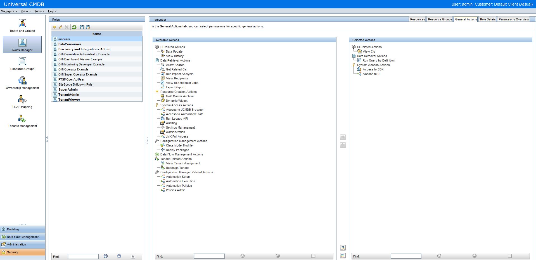Click Find Next arrow in Roles pane
Viewport: 536px width, 260px height.
pyautogui.click(x=106, y=256)
